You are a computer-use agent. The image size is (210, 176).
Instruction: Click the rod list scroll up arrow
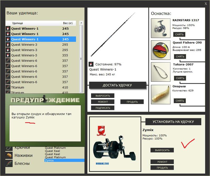[81, 23]
